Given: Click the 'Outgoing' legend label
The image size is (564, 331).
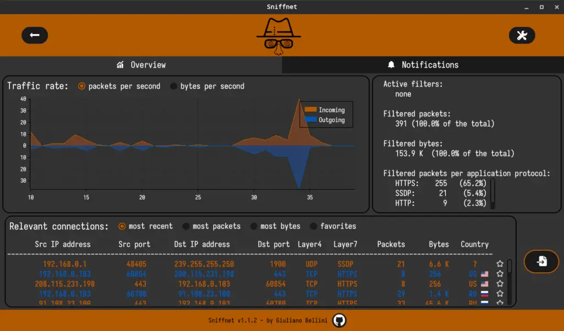Looking at the screenshot, I should point(332,120).
